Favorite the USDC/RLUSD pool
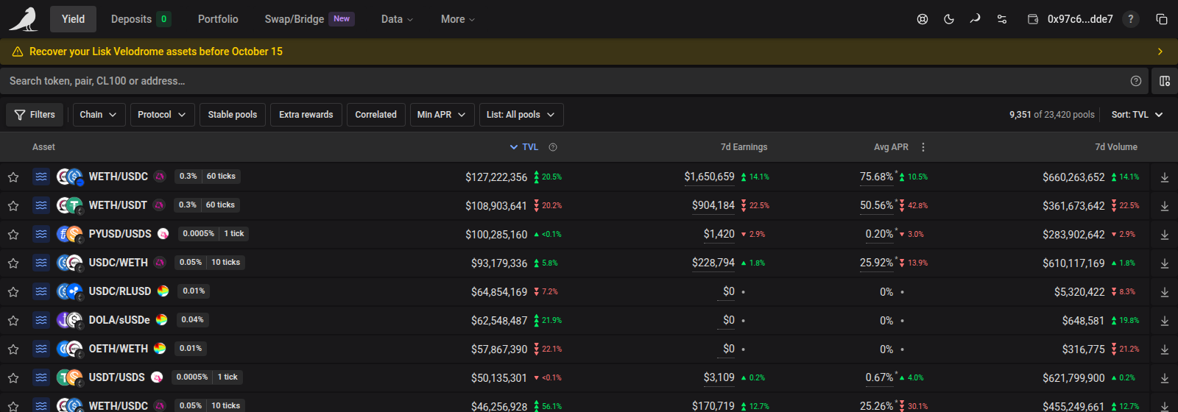Viewport: 1178px width, 412px height. point(13,292)
